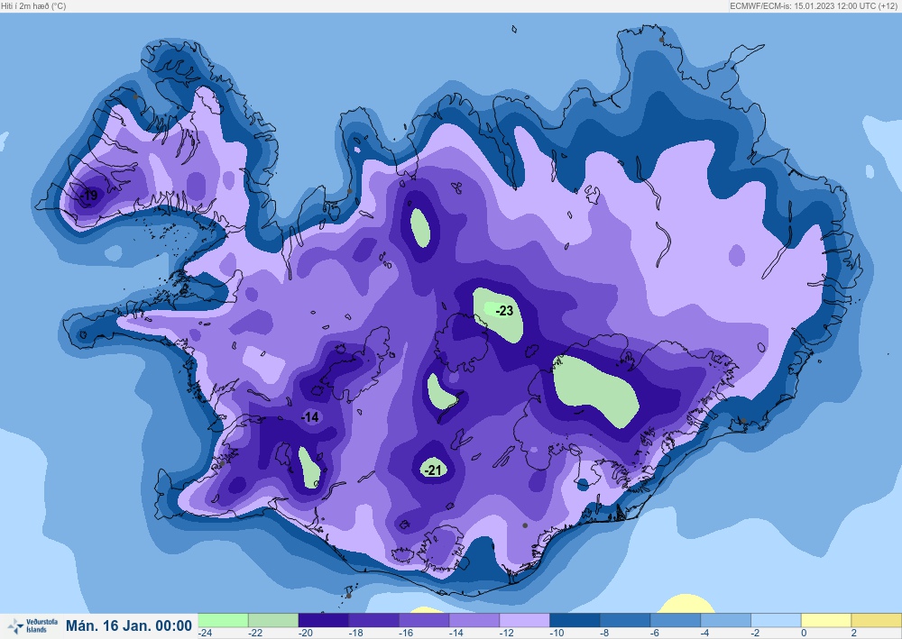902x639 pixels.
Task: Pick the legend swatch starting at -18
Action: 374,620
